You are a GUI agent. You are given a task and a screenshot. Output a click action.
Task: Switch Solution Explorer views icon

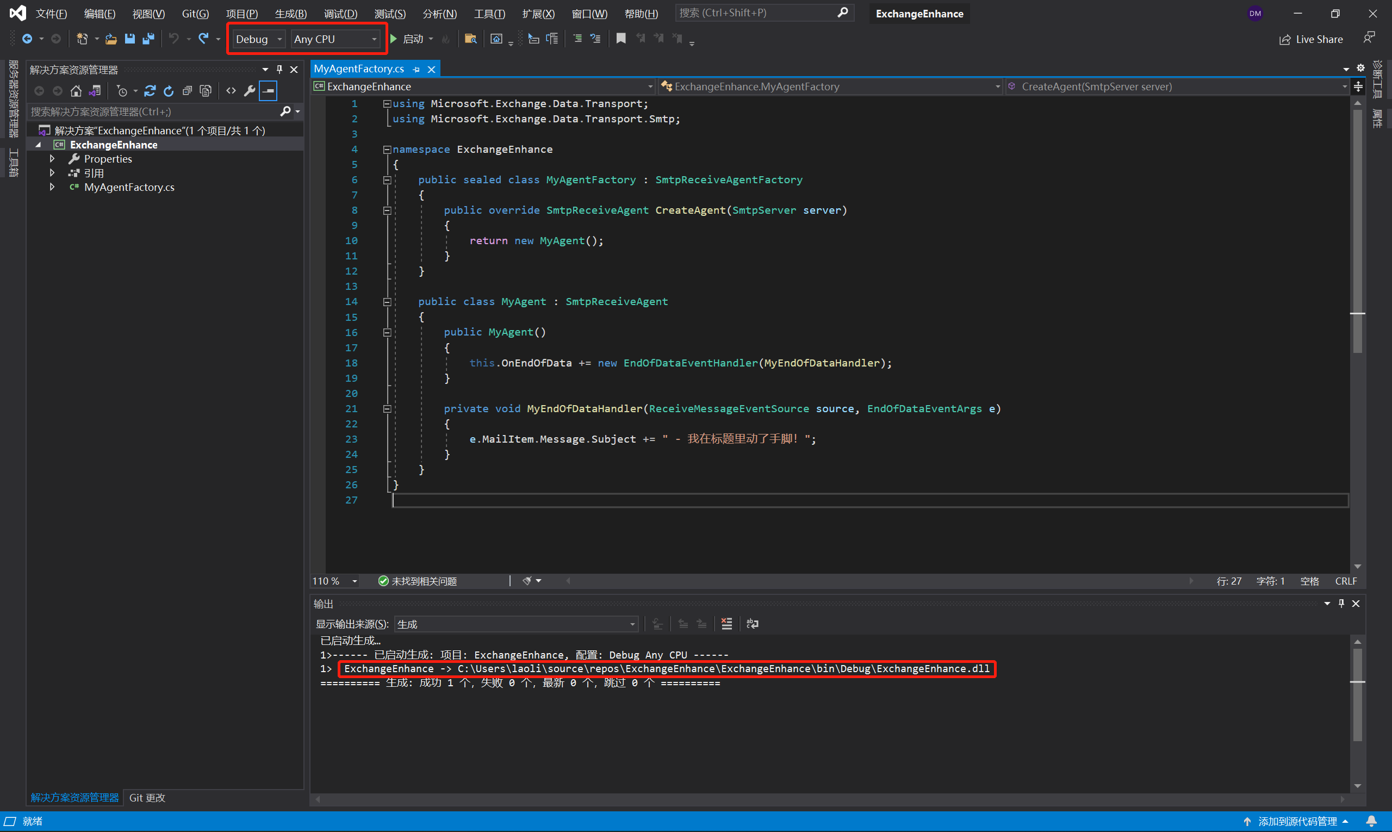(x=95, y=91)
